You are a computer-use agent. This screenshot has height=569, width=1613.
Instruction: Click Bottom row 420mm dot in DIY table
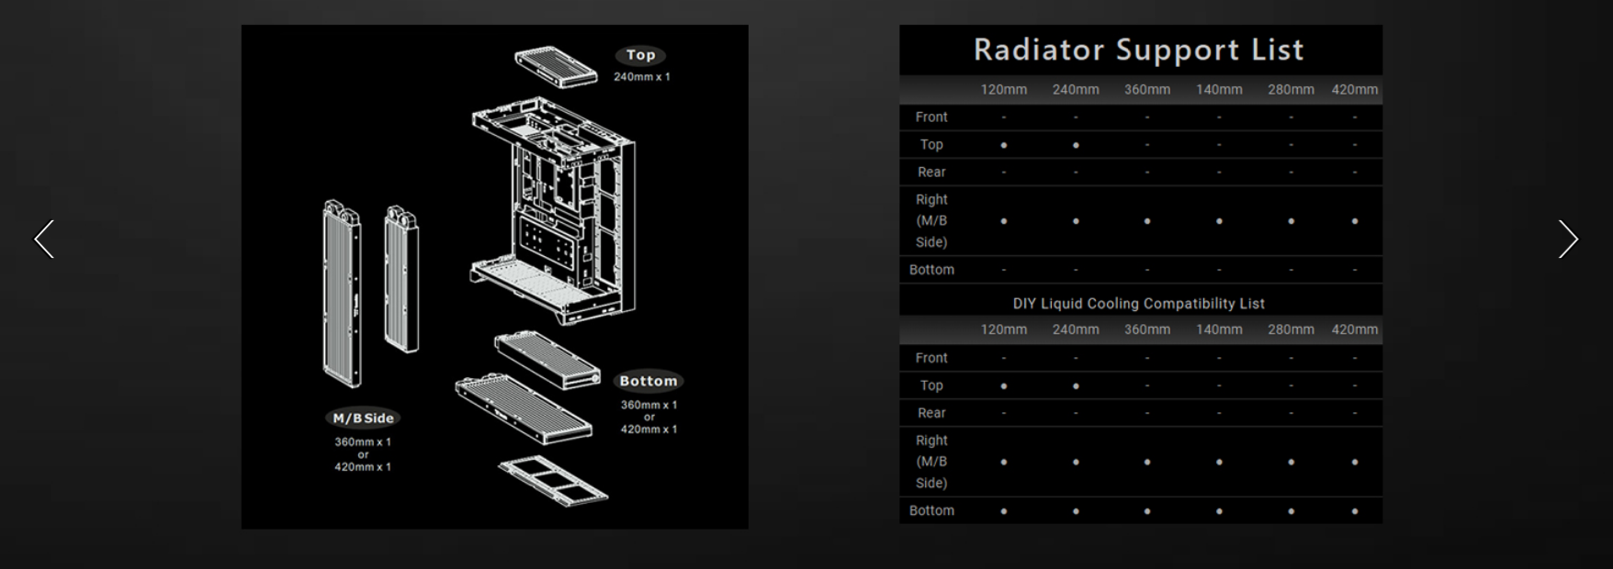[x=1354, y=511]
